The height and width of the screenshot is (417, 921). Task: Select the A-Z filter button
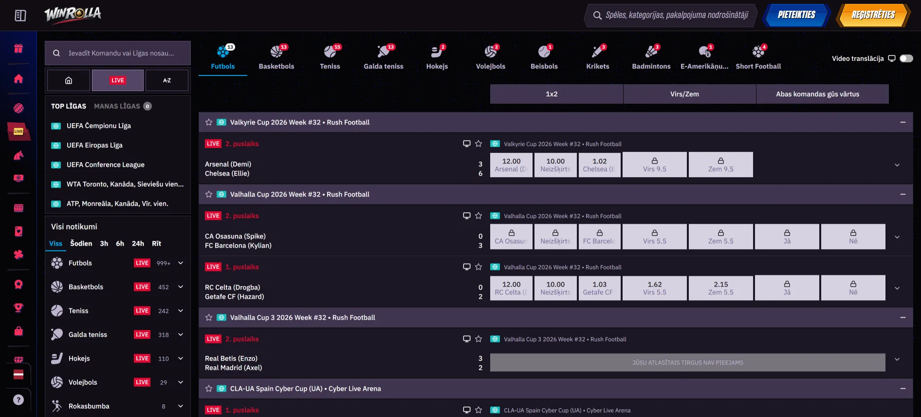click(x=167, y=80)
